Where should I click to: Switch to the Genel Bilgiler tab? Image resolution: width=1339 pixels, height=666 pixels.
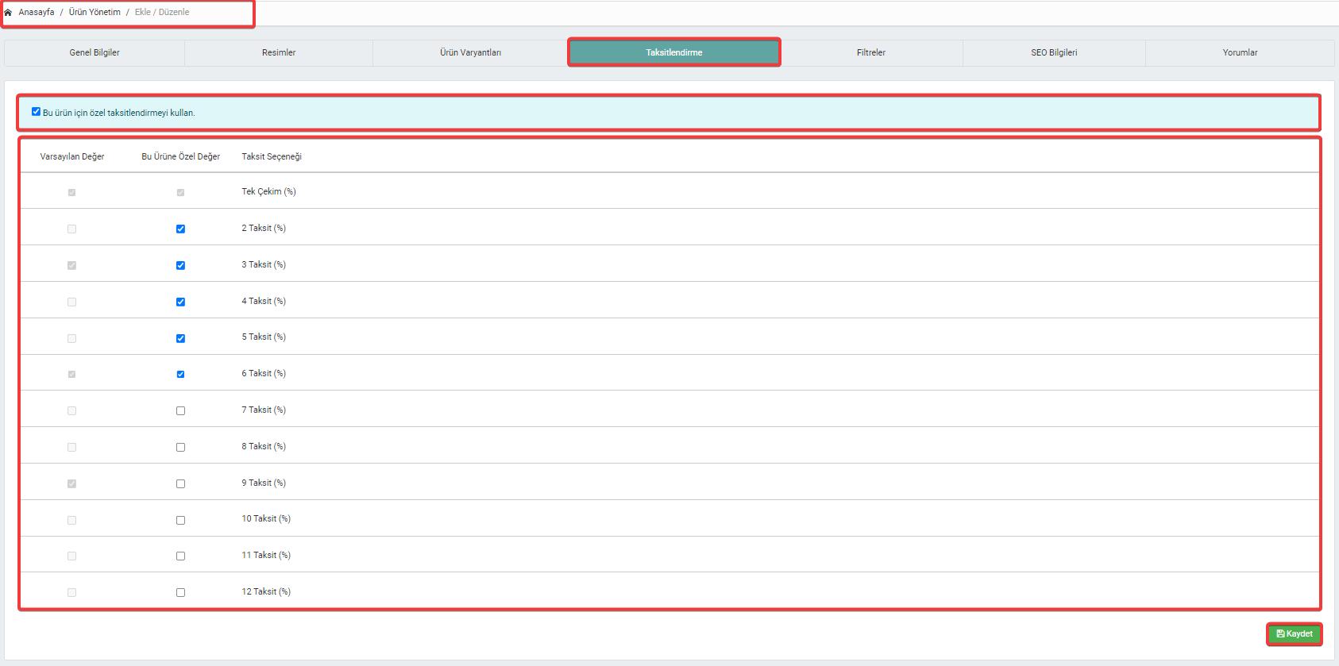(x=95, y=52)
